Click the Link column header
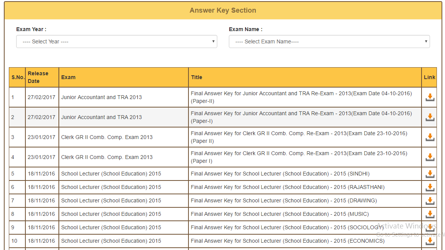This screenshot has width=445, height=250. pos(429,77)
